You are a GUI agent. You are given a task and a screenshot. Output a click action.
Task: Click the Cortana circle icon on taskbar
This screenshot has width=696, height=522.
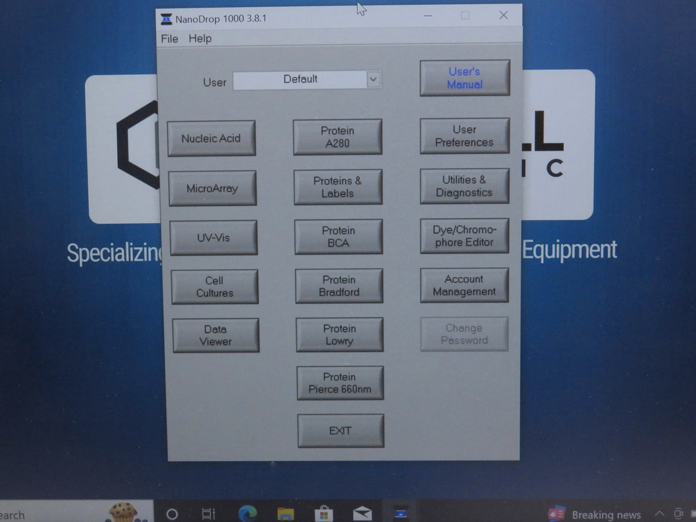(172, 514)
